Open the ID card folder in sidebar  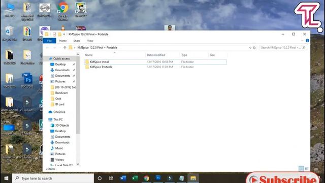[x=59, y=104]
